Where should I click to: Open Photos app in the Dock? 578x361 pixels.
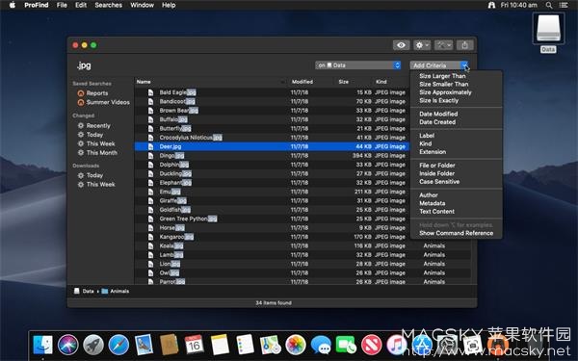pyautogui.click(x=296, y=345)
